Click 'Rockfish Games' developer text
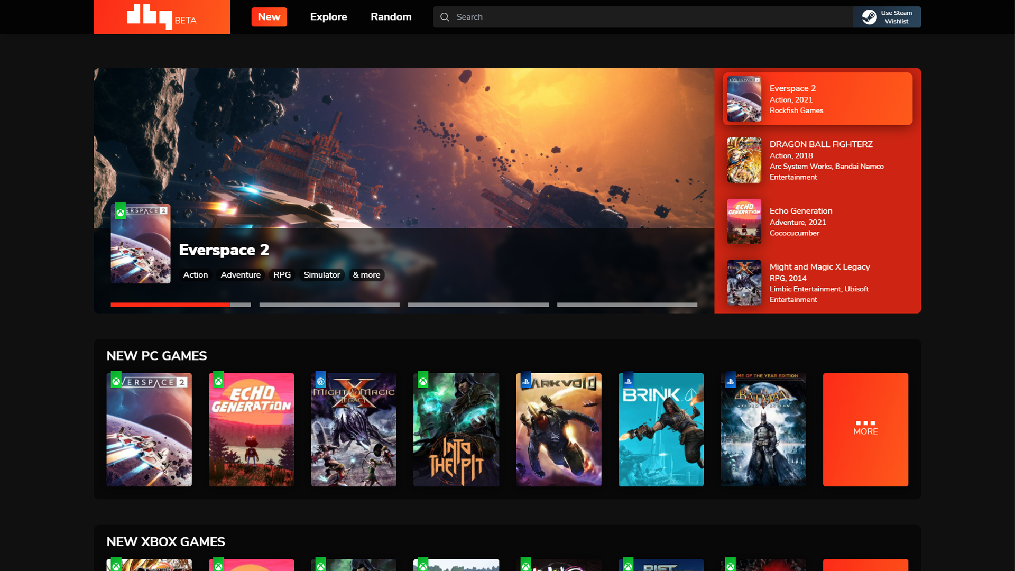 click(796, 110)
